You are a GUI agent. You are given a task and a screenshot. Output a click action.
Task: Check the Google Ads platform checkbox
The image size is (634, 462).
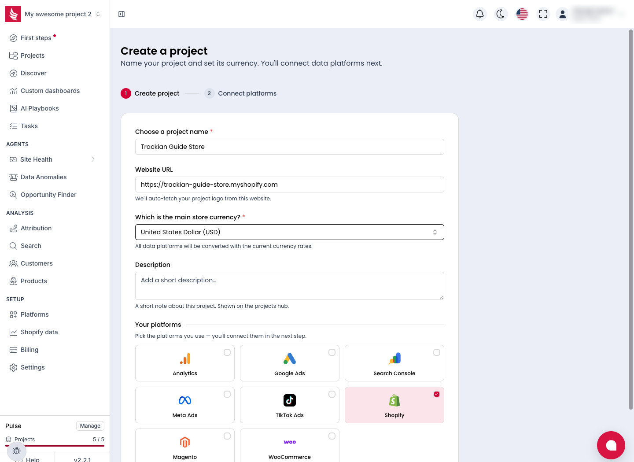[332, 352]
